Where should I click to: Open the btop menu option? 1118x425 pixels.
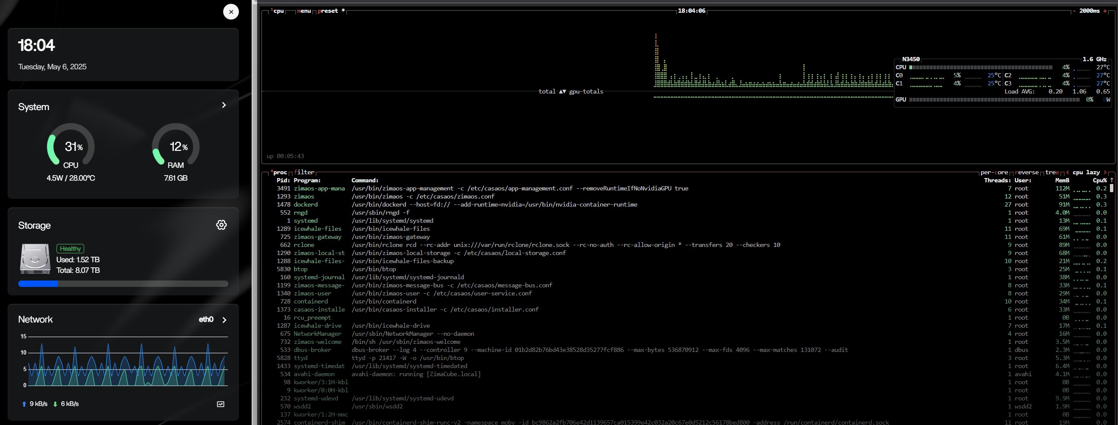(x=304, y=11)
